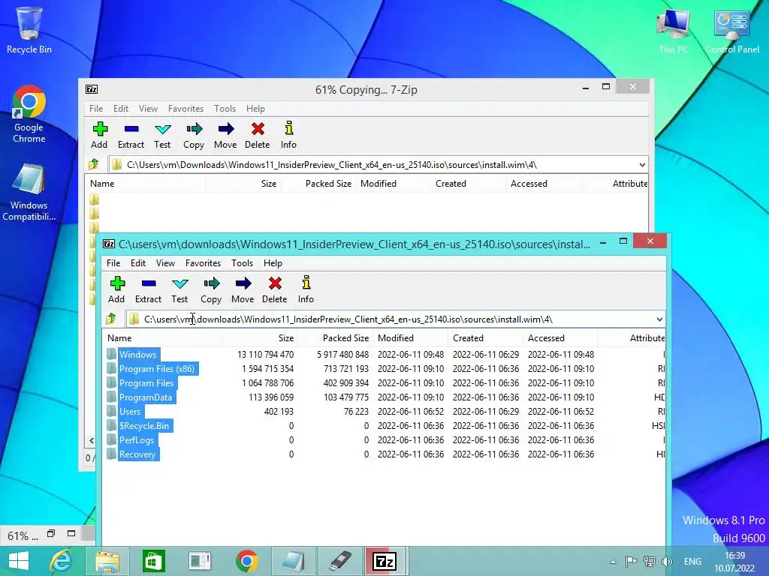Select the PerfLogs folder row
Image resolution: width=769 pixels, height=576 pixels.
coord(385,439)
